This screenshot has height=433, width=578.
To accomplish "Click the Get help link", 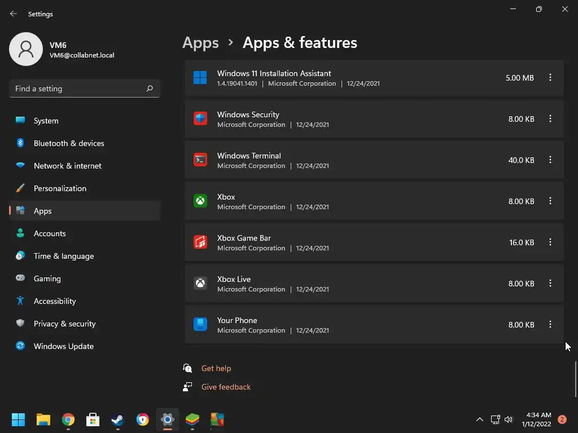I will point(216,368).
